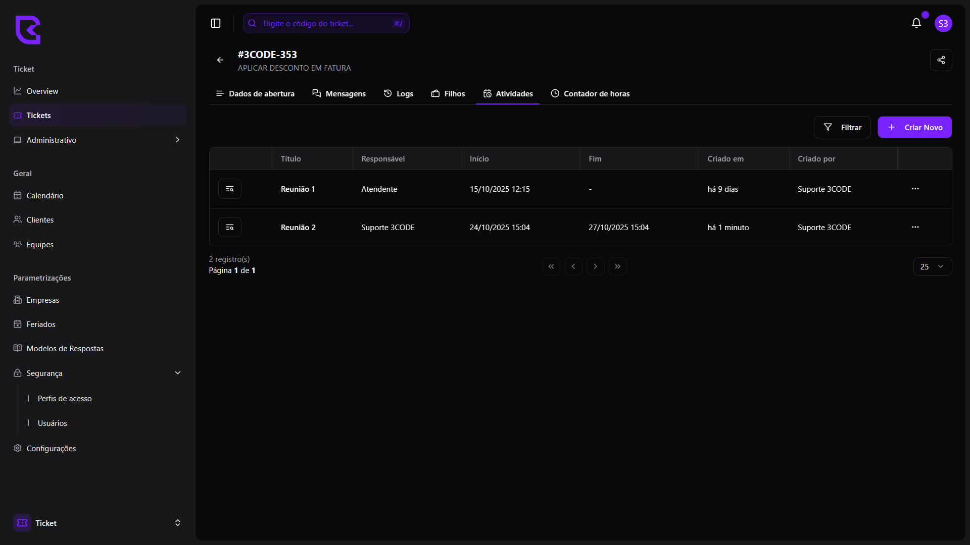This screenshot has width=970, height=545.
Task: Click the notifications bell icon
Action: (x=916, y=23)
